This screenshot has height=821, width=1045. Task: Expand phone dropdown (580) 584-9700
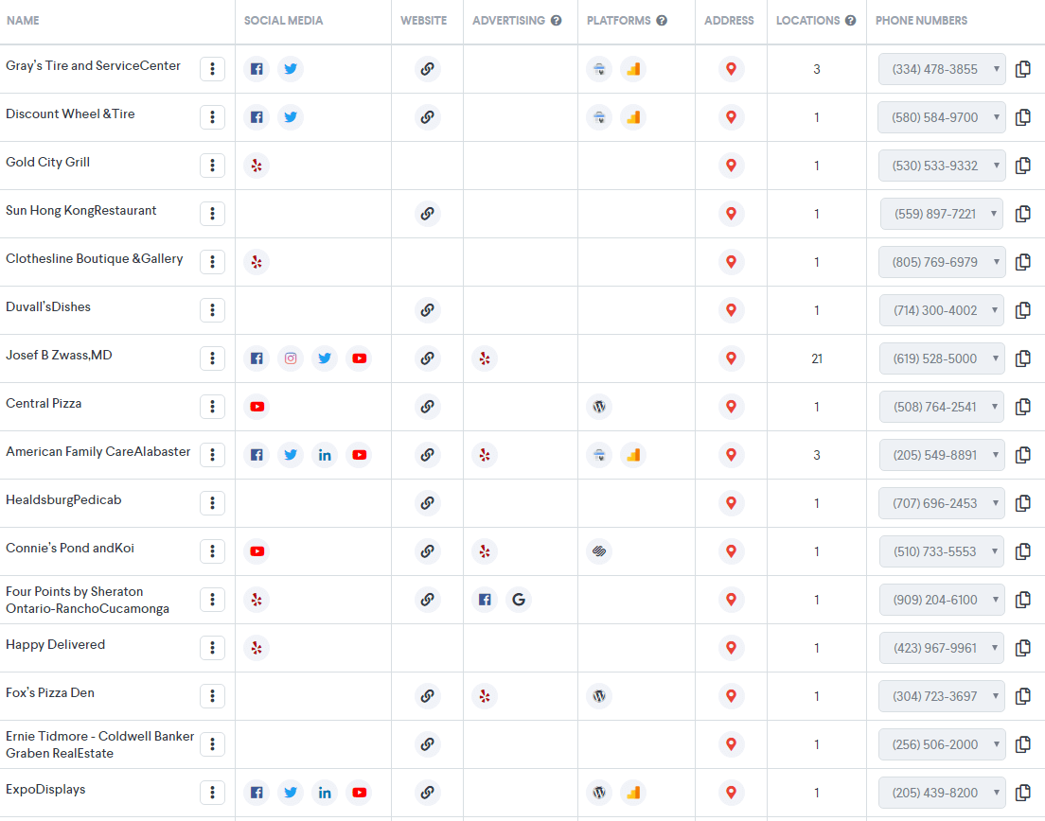(941, 117)
